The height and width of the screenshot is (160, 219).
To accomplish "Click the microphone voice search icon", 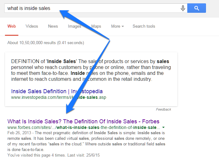I will pos(183,8).
